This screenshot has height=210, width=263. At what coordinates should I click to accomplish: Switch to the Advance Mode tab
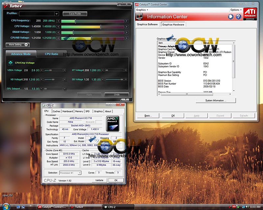point(21,54)
